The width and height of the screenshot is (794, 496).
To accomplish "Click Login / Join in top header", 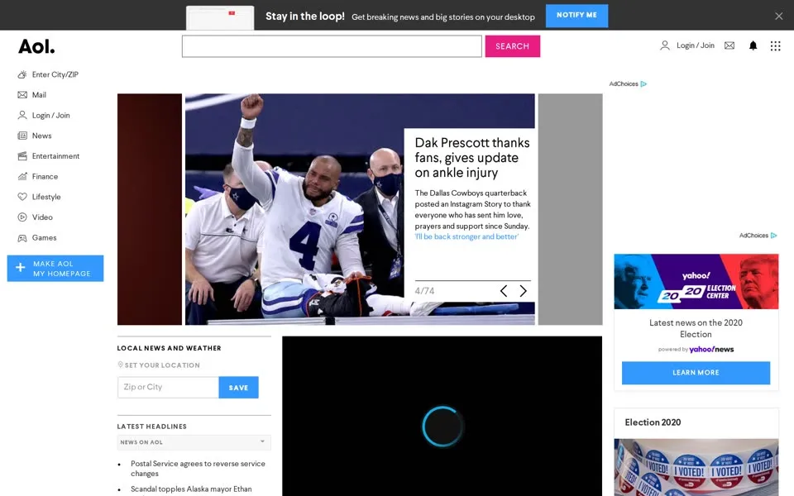I will point(696,45).
